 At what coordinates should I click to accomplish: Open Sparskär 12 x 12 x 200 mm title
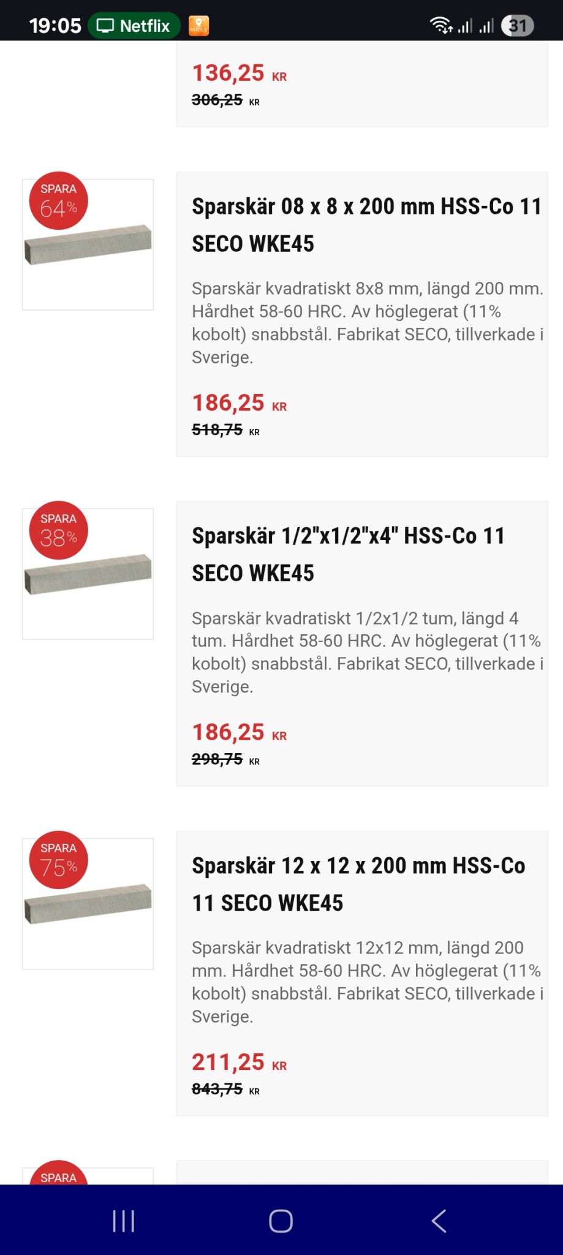click(x=358, y=884)
